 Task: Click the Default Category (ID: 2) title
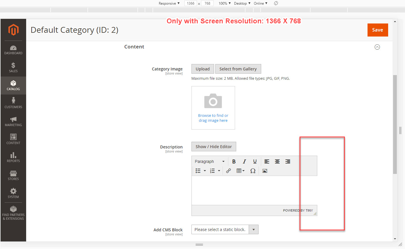(74, 30)
